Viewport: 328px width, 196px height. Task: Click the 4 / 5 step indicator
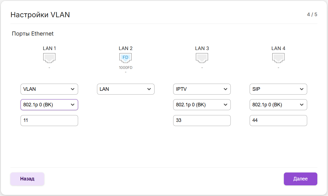(312, 14)
